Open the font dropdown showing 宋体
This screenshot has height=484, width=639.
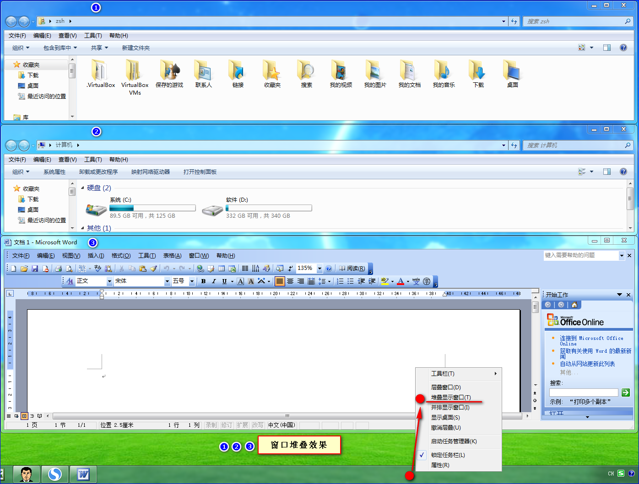coord(167,281)
